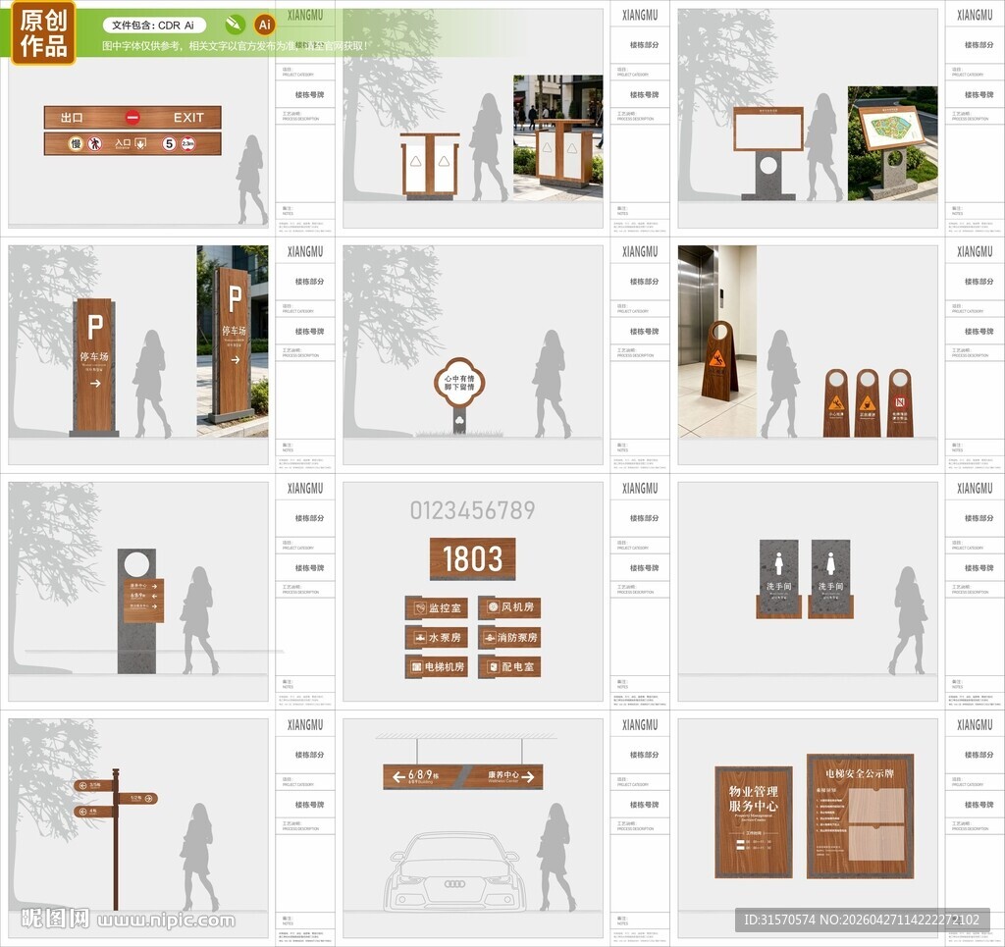The image size is (1005, 947).
Task: Click the slip-hazard caution sign among the three
Action: tap(836, 403)
